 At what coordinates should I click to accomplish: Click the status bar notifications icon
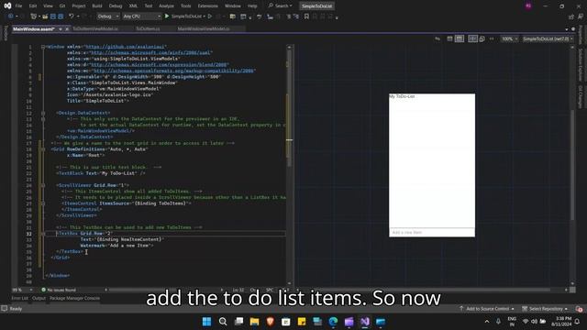tap(579, 309)
